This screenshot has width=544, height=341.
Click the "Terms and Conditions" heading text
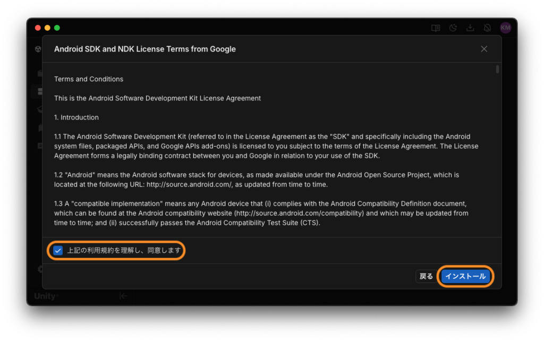[x=89, y=79]
